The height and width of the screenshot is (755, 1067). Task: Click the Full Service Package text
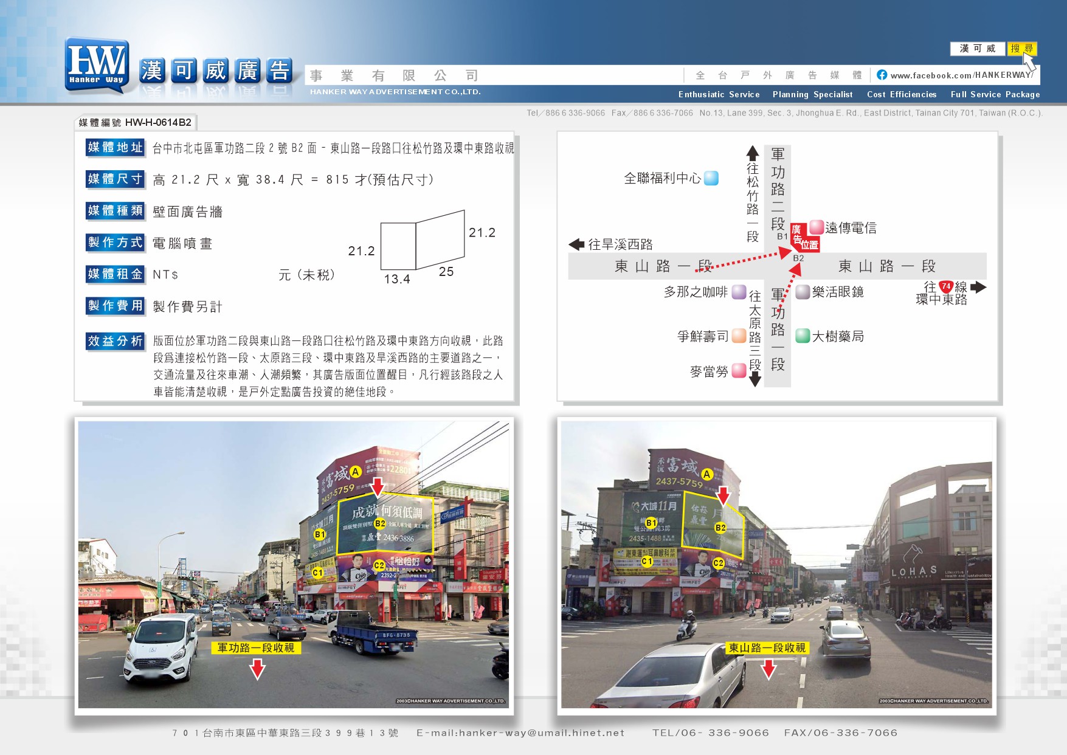[995, 94]
